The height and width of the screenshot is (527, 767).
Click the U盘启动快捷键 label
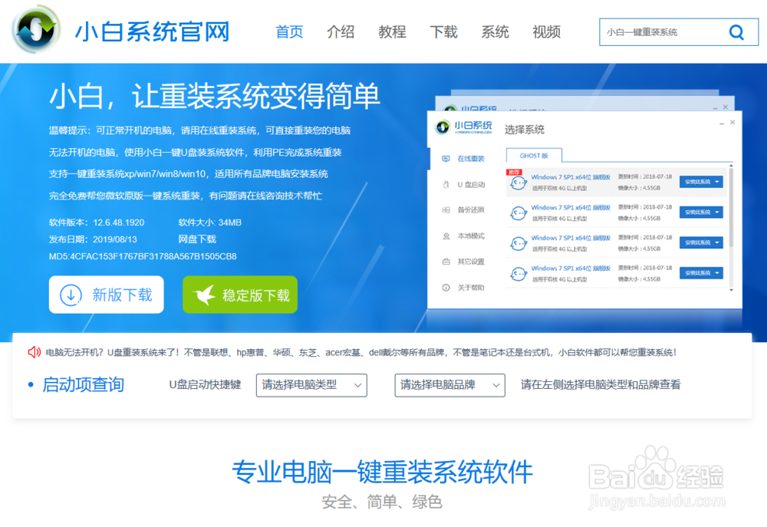205,384
